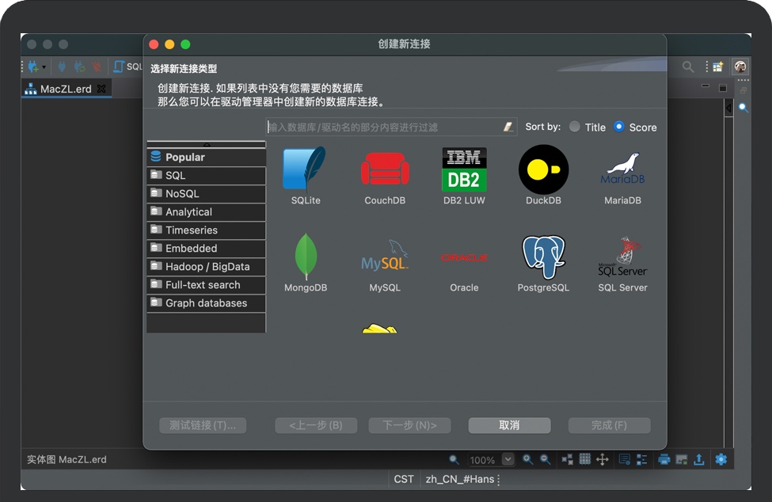This screenshot has height=502, width=772.
Task: Maximize the editor area panel
Action: pos(722,88)
